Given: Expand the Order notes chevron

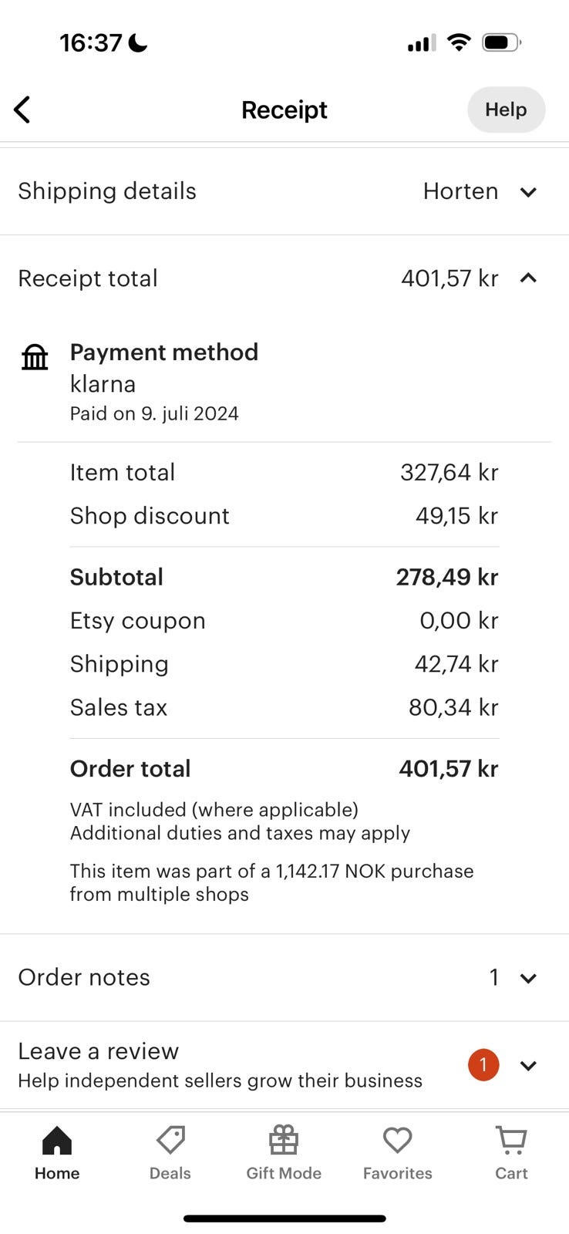Looking at the screenshot, I should tap(528, 978).
